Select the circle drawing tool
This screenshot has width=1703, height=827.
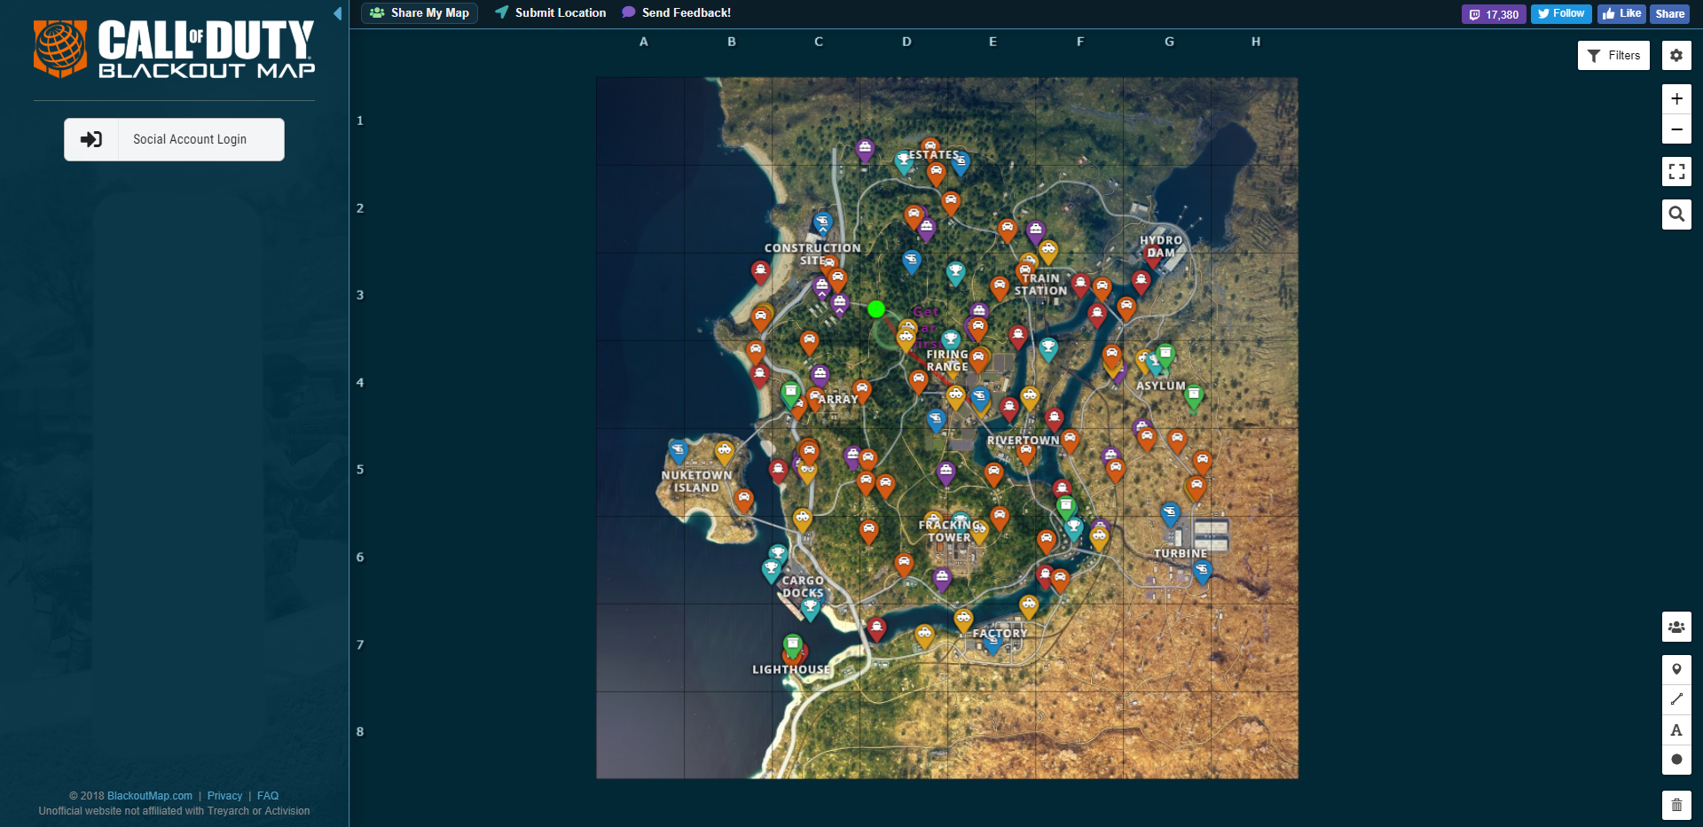tap(1676, 759)
